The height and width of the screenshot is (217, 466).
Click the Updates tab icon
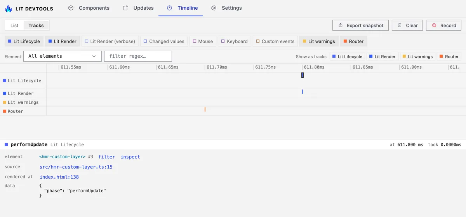pyautogui.click(x=125, y=8)
